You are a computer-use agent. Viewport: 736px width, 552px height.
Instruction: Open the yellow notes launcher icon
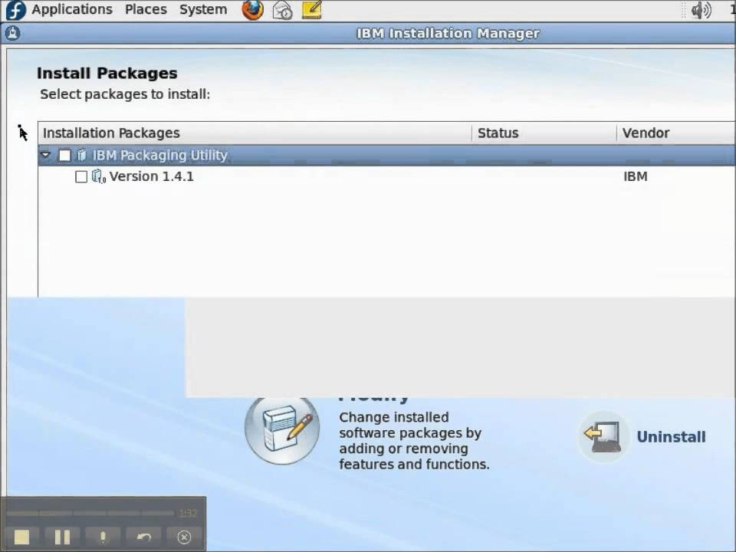pos(312,10)
